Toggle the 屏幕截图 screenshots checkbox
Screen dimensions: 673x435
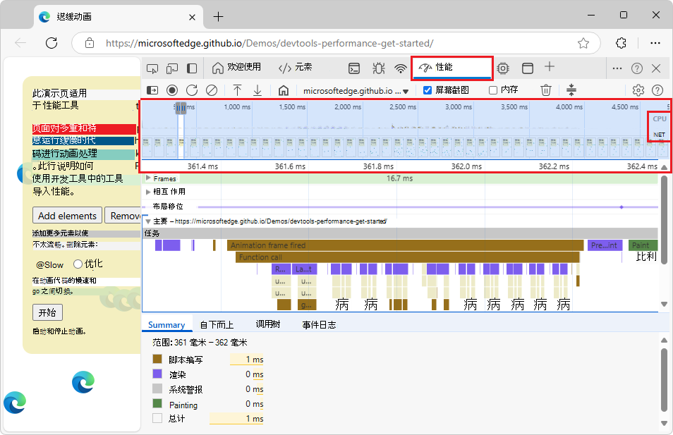coord(428,90)
